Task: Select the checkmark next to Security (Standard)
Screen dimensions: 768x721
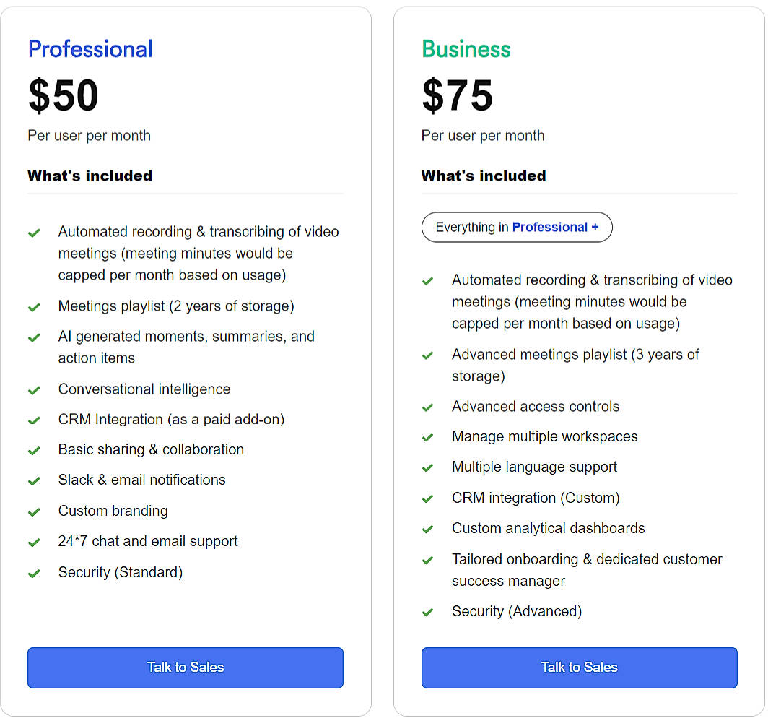Action: point(34,573)
